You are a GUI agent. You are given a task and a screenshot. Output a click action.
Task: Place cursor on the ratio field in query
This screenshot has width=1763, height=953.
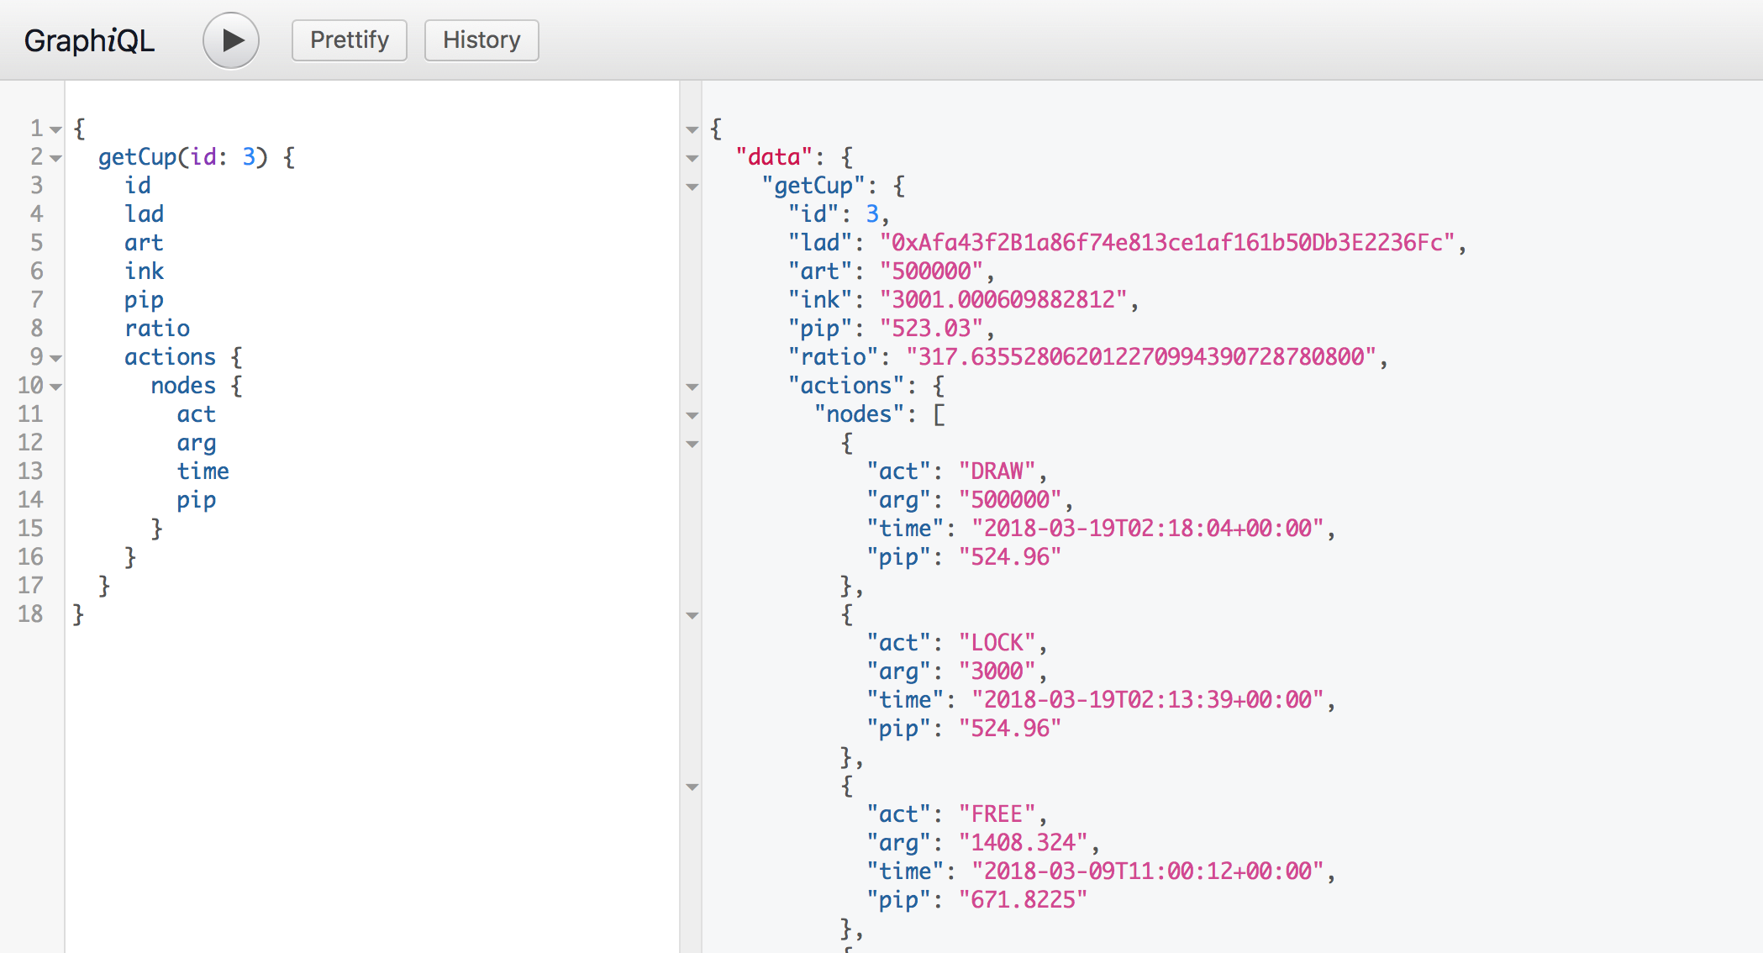[x=157, y=329]
